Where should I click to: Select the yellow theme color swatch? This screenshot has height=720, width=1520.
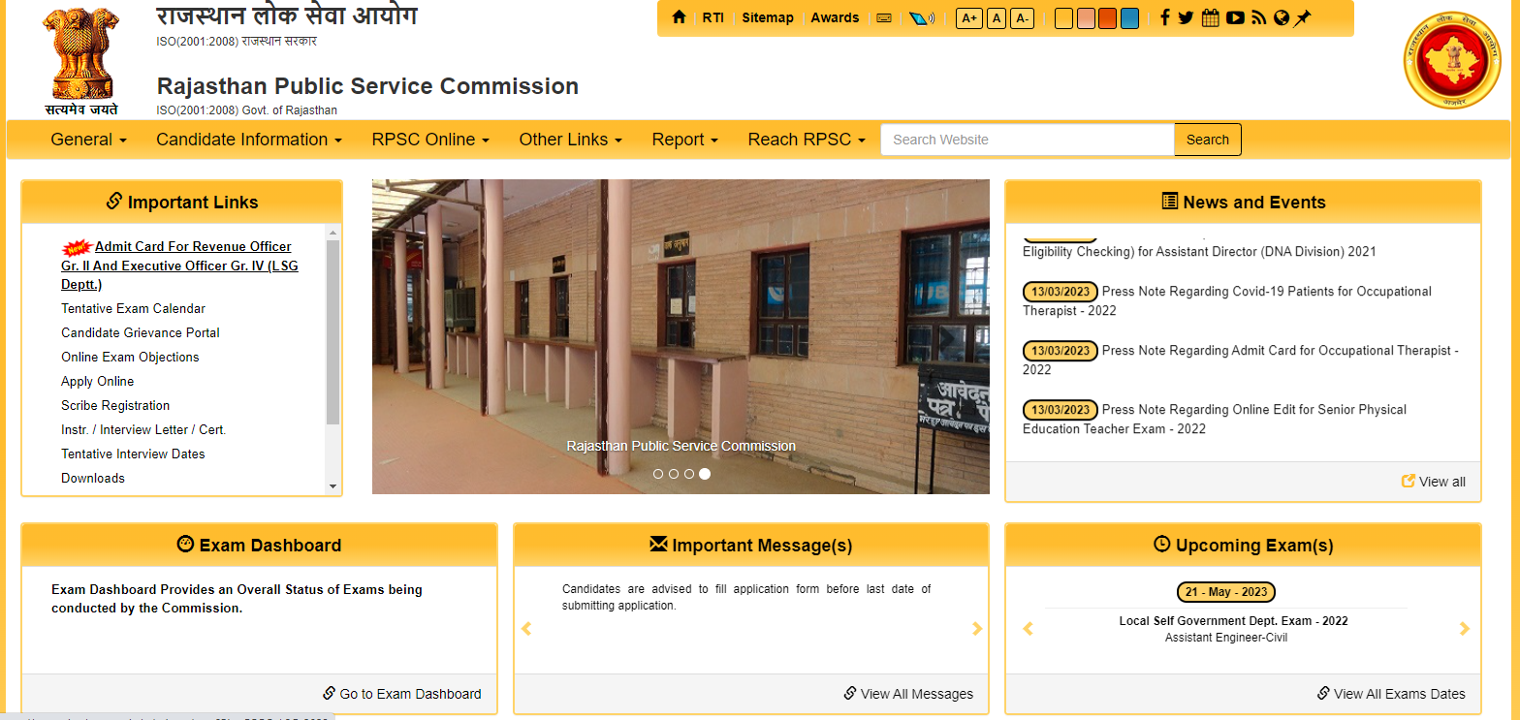pos(1063,18)
